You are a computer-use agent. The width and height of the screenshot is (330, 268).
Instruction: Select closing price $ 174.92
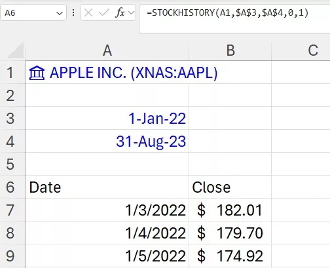click(230, 256)
